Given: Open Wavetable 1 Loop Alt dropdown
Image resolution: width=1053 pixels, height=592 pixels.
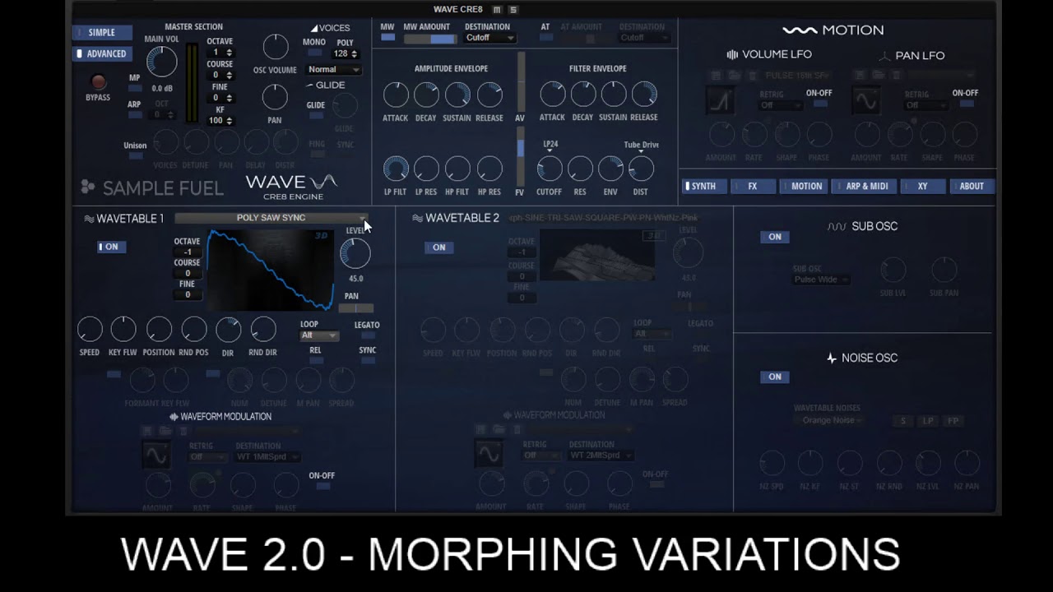Looking at the screenshot, I should pos(319,335).
